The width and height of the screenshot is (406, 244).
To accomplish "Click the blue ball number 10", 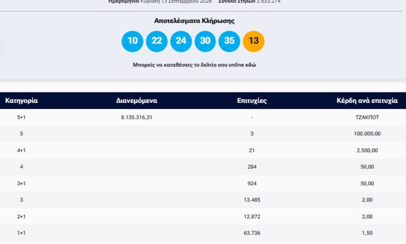I will pos(132,42).
